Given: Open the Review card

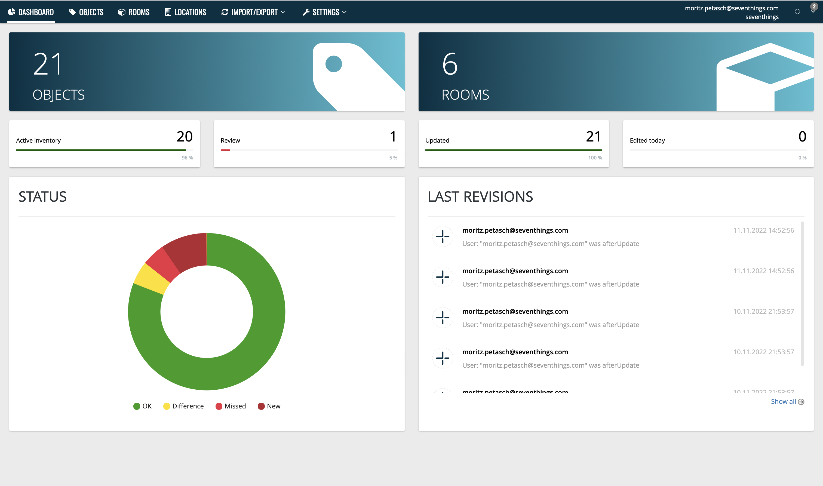Looking at the screenshot, I should click(309, 144).
